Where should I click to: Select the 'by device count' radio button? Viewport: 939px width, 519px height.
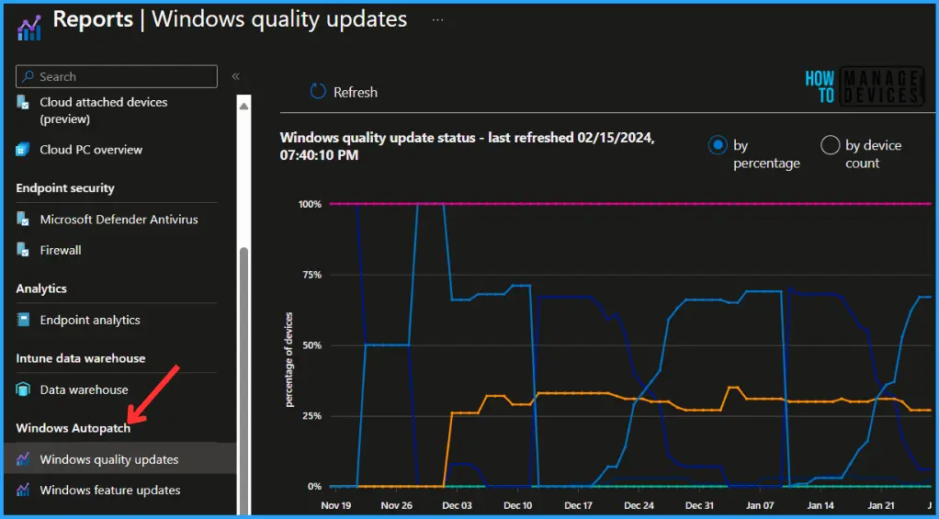click(x=830, y=145)
